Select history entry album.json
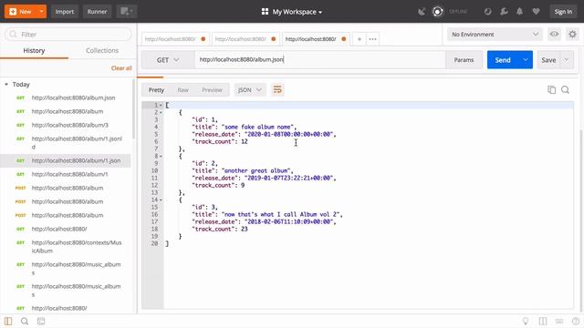 [x=73, y=97]
